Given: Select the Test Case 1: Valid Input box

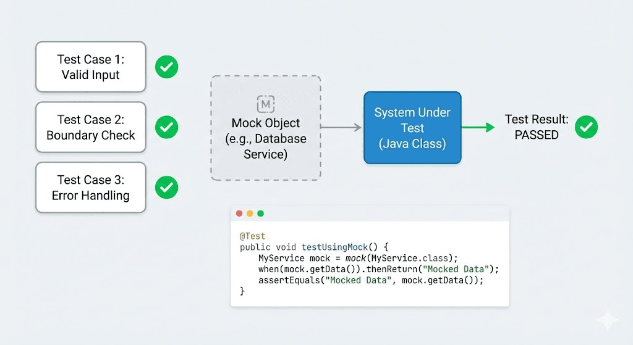Looking at the screenshot, I should (x=91, y=67).
